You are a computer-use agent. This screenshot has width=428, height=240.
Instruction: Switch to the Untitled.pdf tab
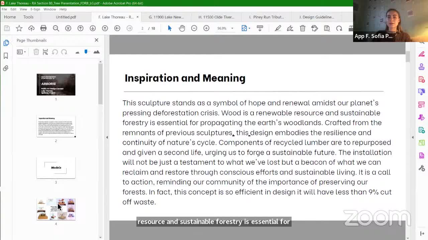66,17
